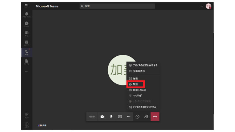This screenshot has width=235, height=132.
Task: Open the Files section in sidebar
Action: tap(27, 62)
